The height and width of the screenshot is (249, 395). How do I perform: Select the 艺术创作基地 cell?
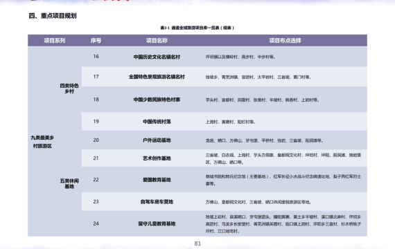coord(157,158)
